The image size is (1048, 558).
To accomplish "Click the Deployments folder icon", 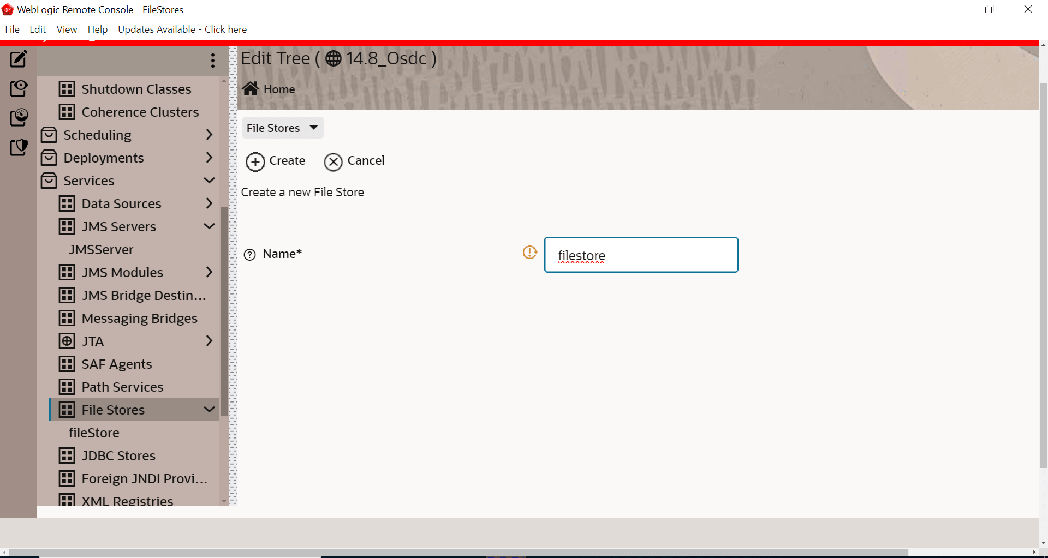I will (49, 158).
